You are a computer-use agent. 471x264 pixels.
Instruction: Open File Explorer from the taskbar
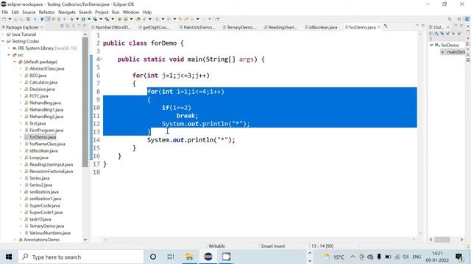[x=189, y=257]
